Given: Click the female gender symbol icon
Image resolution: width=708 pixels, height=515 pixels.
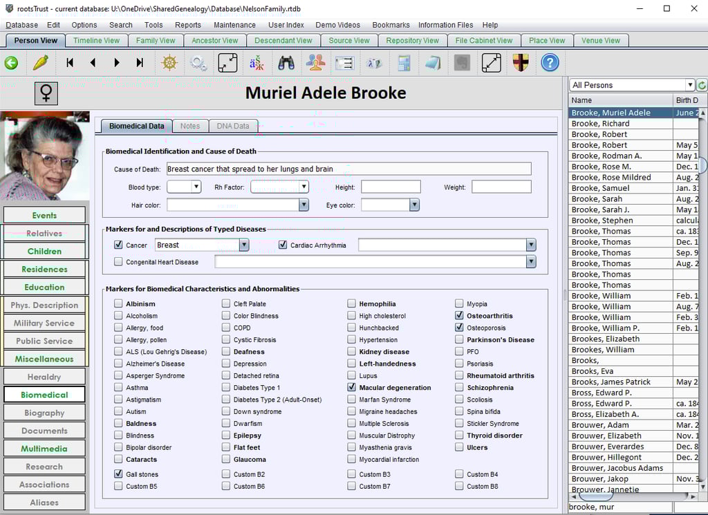Looking at the screenshot, I should pos(46,93).
